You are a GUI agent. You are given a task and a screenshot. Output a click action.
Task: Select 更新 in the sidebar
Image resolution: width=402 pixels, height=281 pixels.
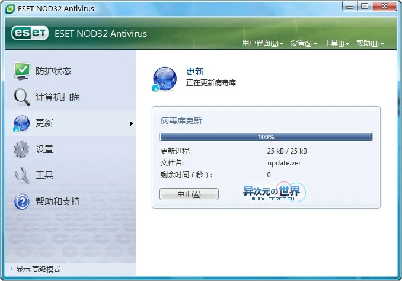click(71, 123)
